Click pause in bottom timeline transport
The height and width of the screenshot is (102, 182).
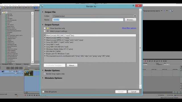point(34,95)
